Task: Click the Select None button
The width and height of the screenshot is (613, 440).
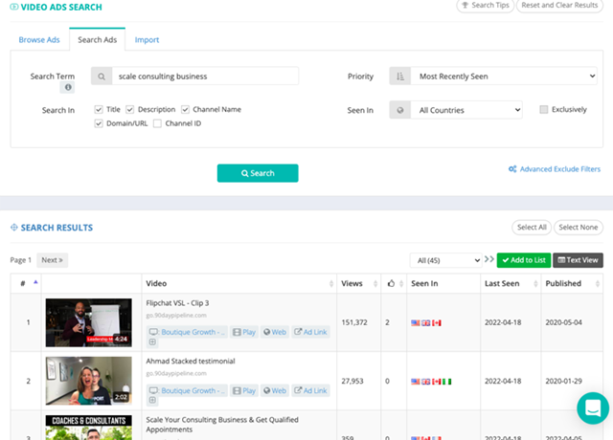Action: pos(579,228)
